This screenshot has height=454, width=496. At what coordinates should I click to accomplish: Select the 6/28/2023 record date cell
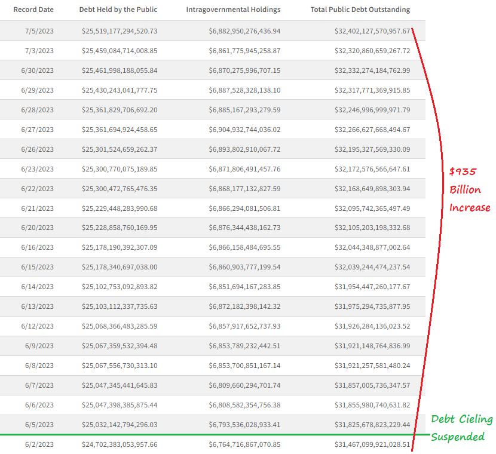[x=37, y=110]
